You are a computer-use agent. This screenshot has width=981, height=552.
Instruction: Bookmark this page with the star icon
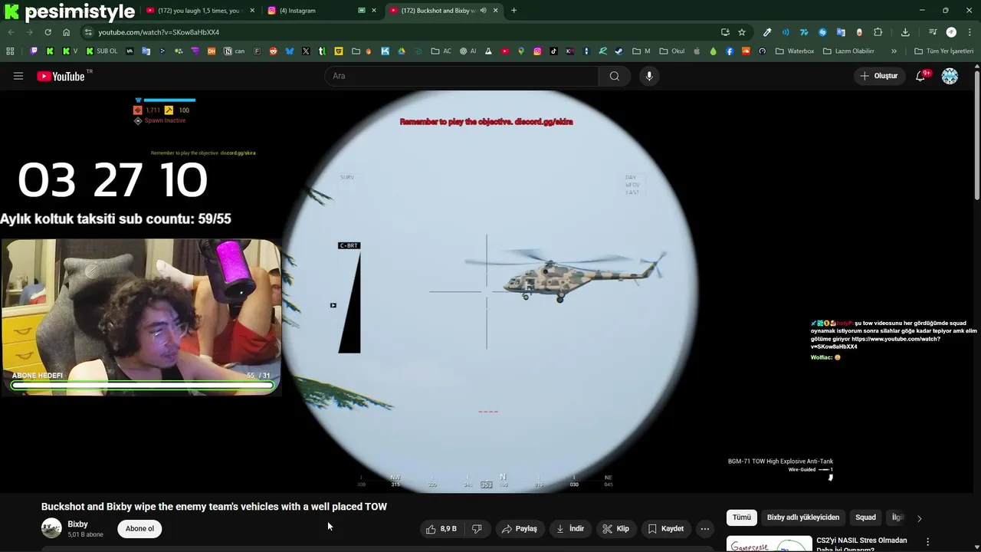point(742,32)
